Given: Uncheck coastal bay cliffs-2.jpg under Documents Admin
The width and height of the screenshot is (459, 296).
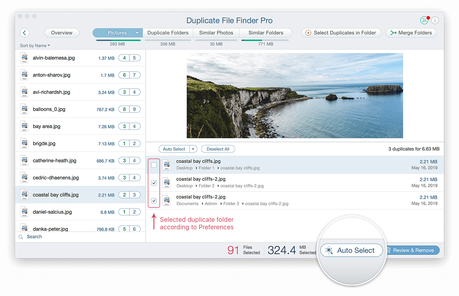Looking at the screenshot, I should pyautogui.click(x=154, y=200).
